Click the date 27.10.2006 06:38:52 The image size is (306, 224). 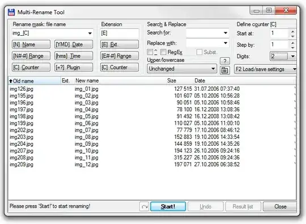pyautogui.click(x=217, y=164)
